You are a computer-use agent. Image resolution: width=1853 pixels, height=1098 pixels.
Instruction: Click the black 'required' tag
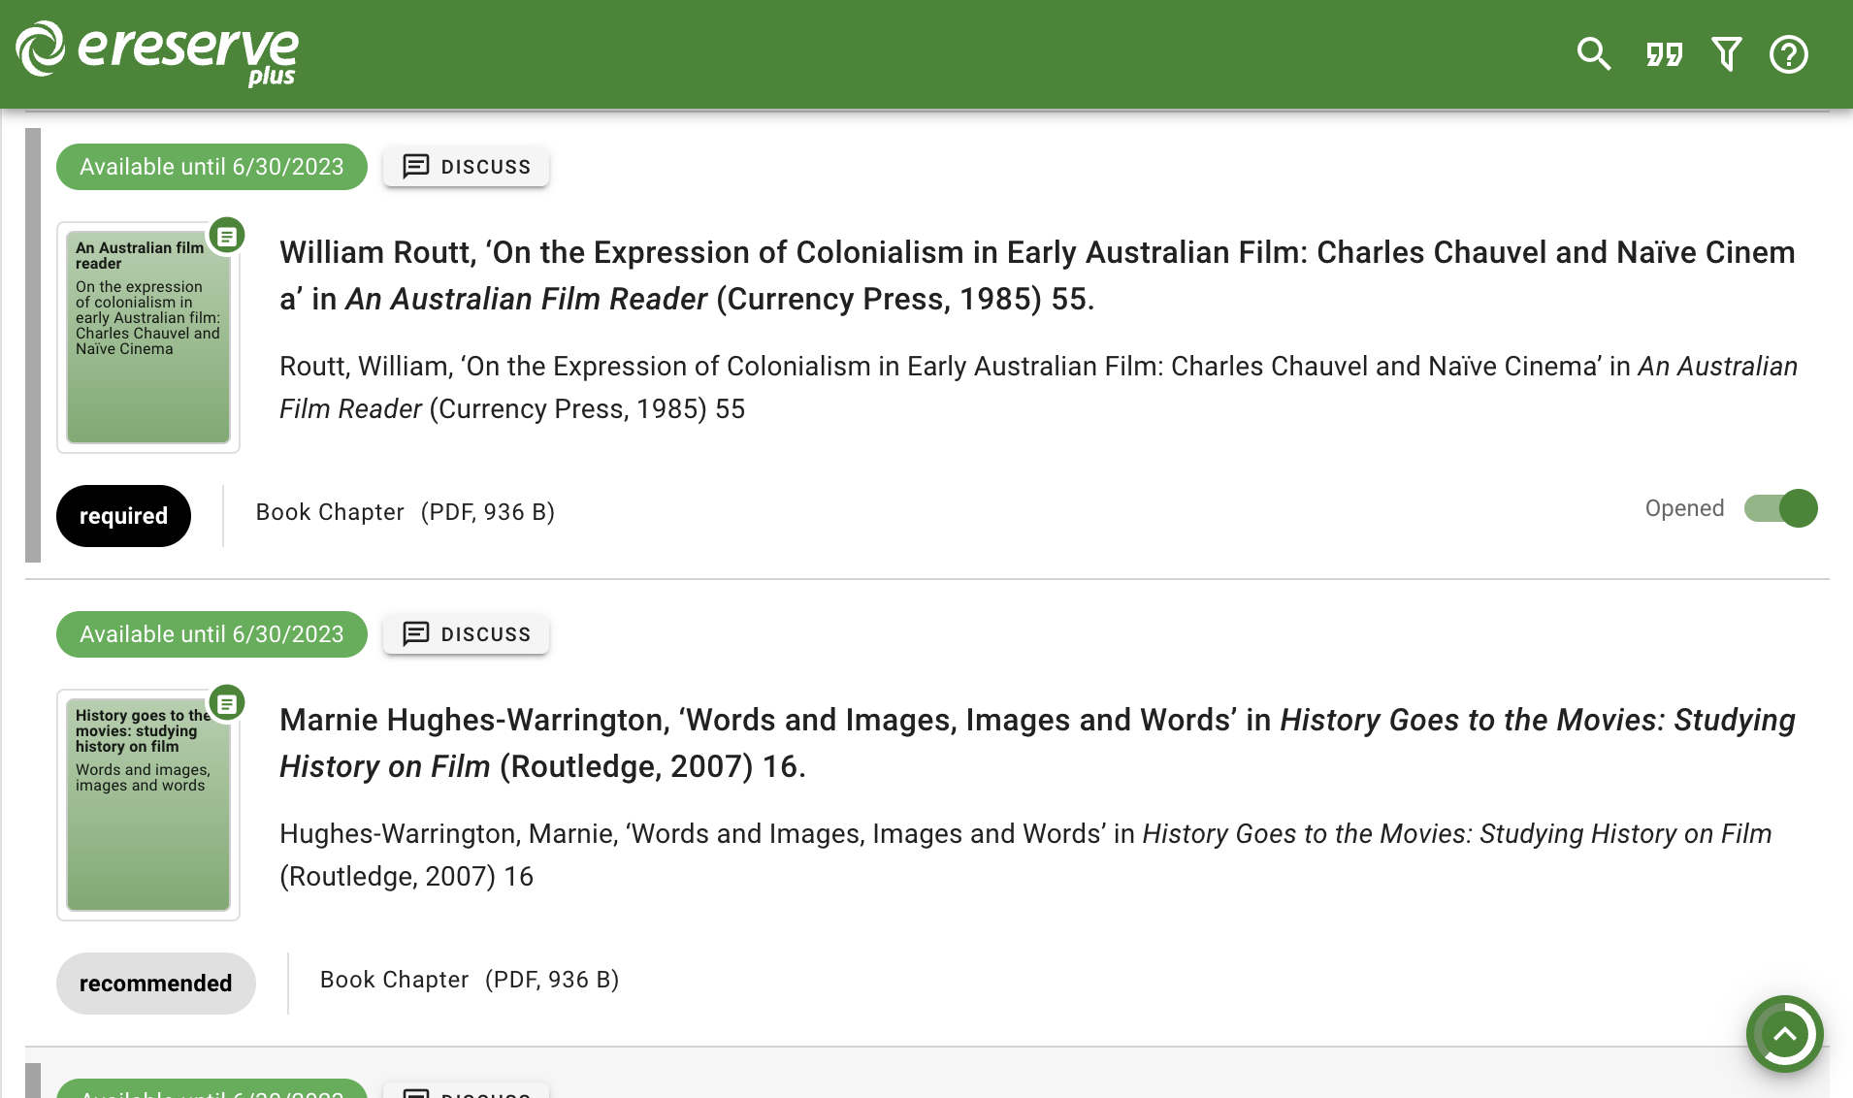123,516
